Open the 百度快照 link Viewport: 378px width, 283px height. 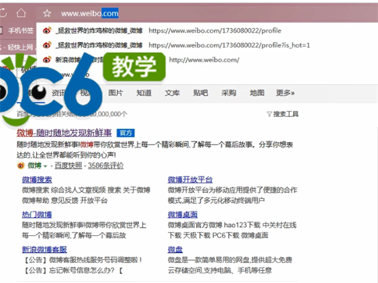pos(68,165)
